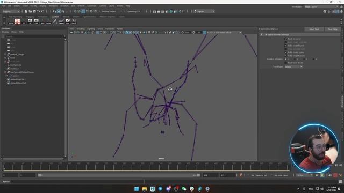Screen dimensions: 344x193
Task: Open the ACES view transform dropdown
Action: tap(224, 32)
